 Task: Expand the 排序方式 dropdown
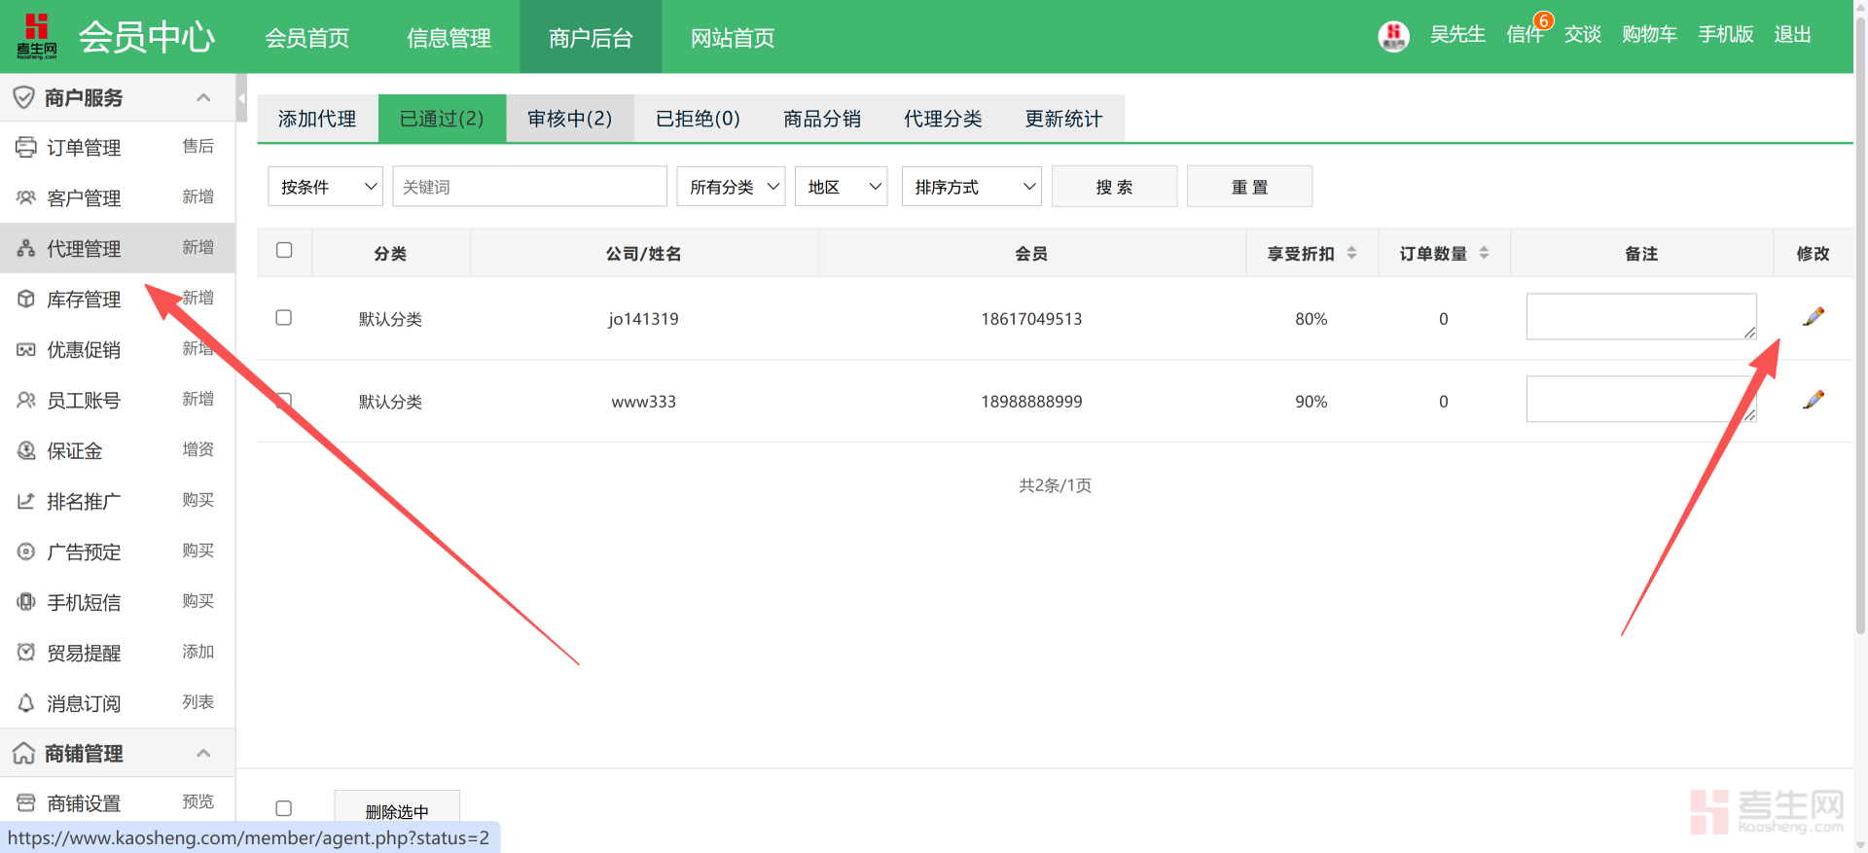point(971,187)
